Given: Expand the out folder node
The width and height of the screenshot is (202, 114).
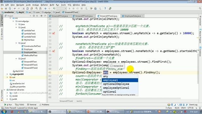Looking at the screenshot, I should coord(7,77).
